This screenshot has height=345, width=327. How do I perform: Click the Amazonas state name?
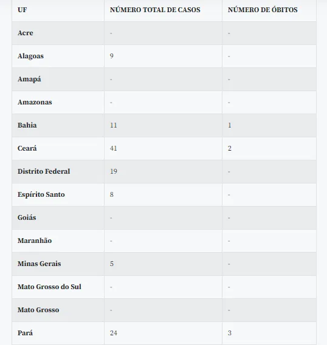tap(35, 102)
